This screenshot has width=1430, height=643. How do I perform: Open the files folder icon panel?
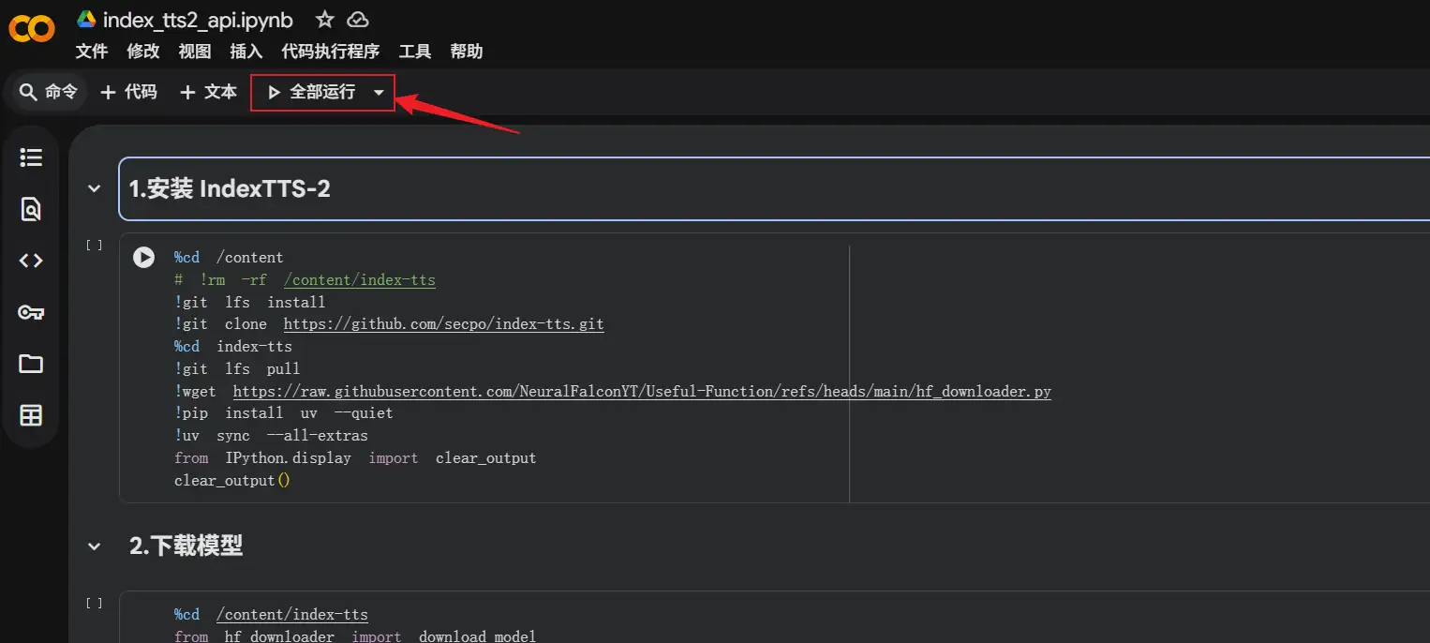click(31, 364)
